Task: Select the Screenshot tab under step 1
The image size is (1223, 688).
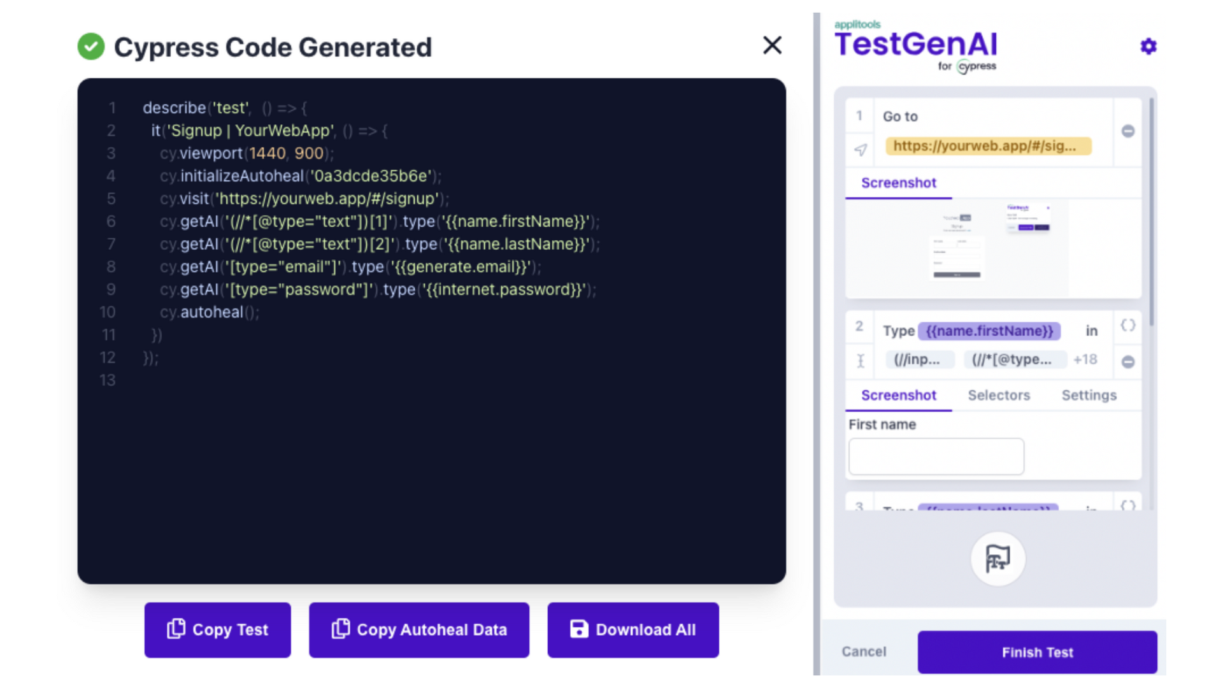Action: point(898,183)
